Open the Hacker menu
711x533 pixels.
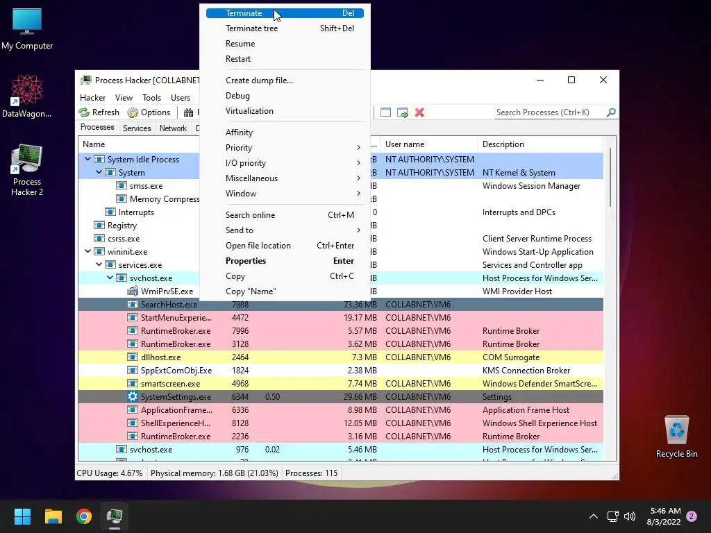[92, 97]
